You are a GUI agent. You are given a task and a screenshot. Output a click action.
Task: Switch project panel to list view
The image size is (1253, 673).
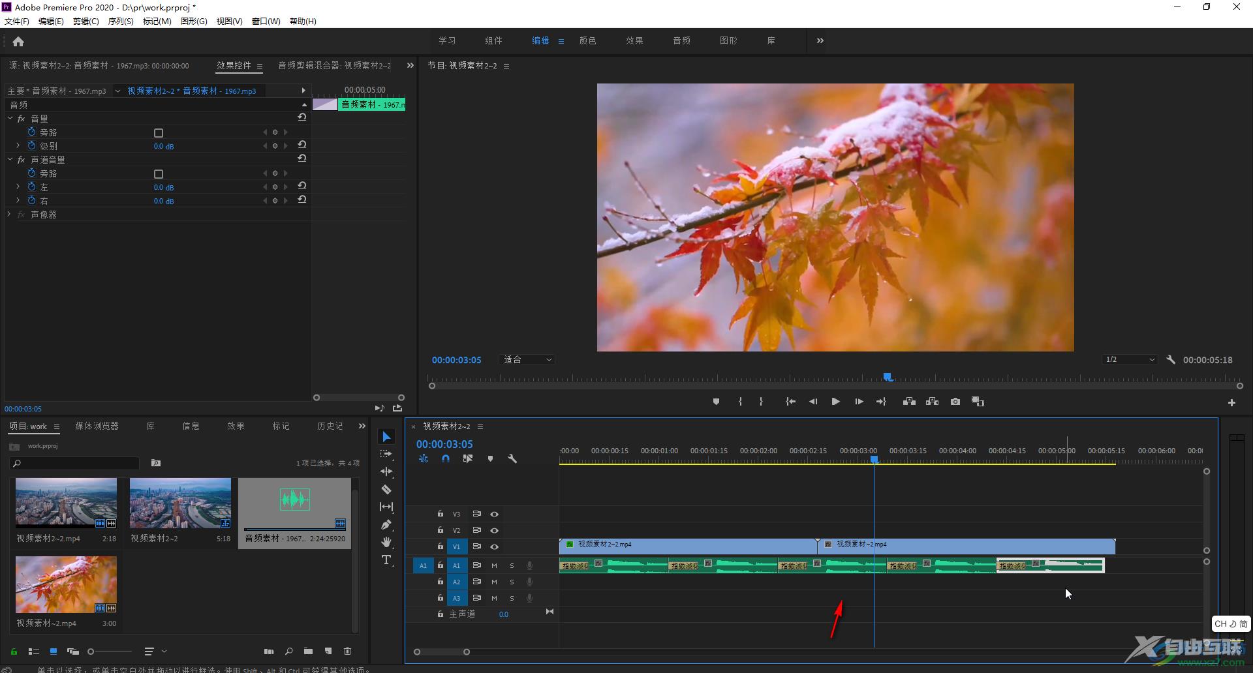pos(34,651)
